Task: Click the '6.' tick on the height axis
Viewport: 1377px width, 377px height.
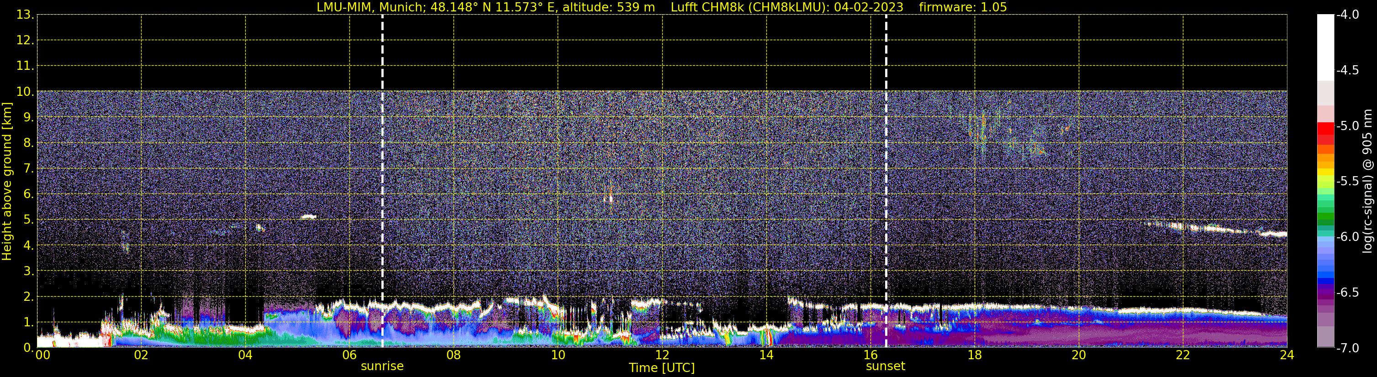Action: click(28, 194)
